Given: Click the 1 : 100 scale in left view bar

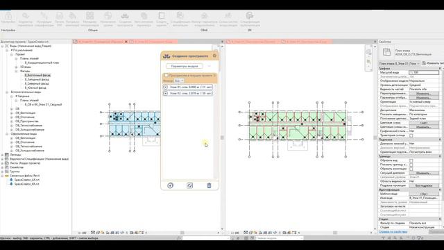Looking at the screenshot, I should (x=82, y=233).
